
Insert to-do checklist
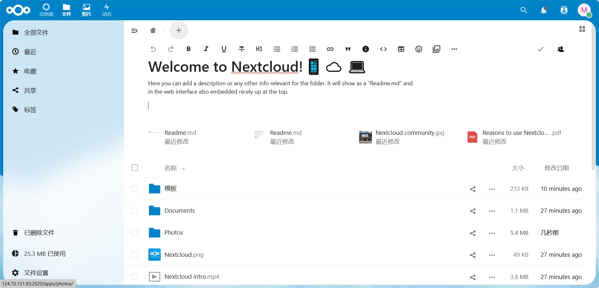(312, 49)
